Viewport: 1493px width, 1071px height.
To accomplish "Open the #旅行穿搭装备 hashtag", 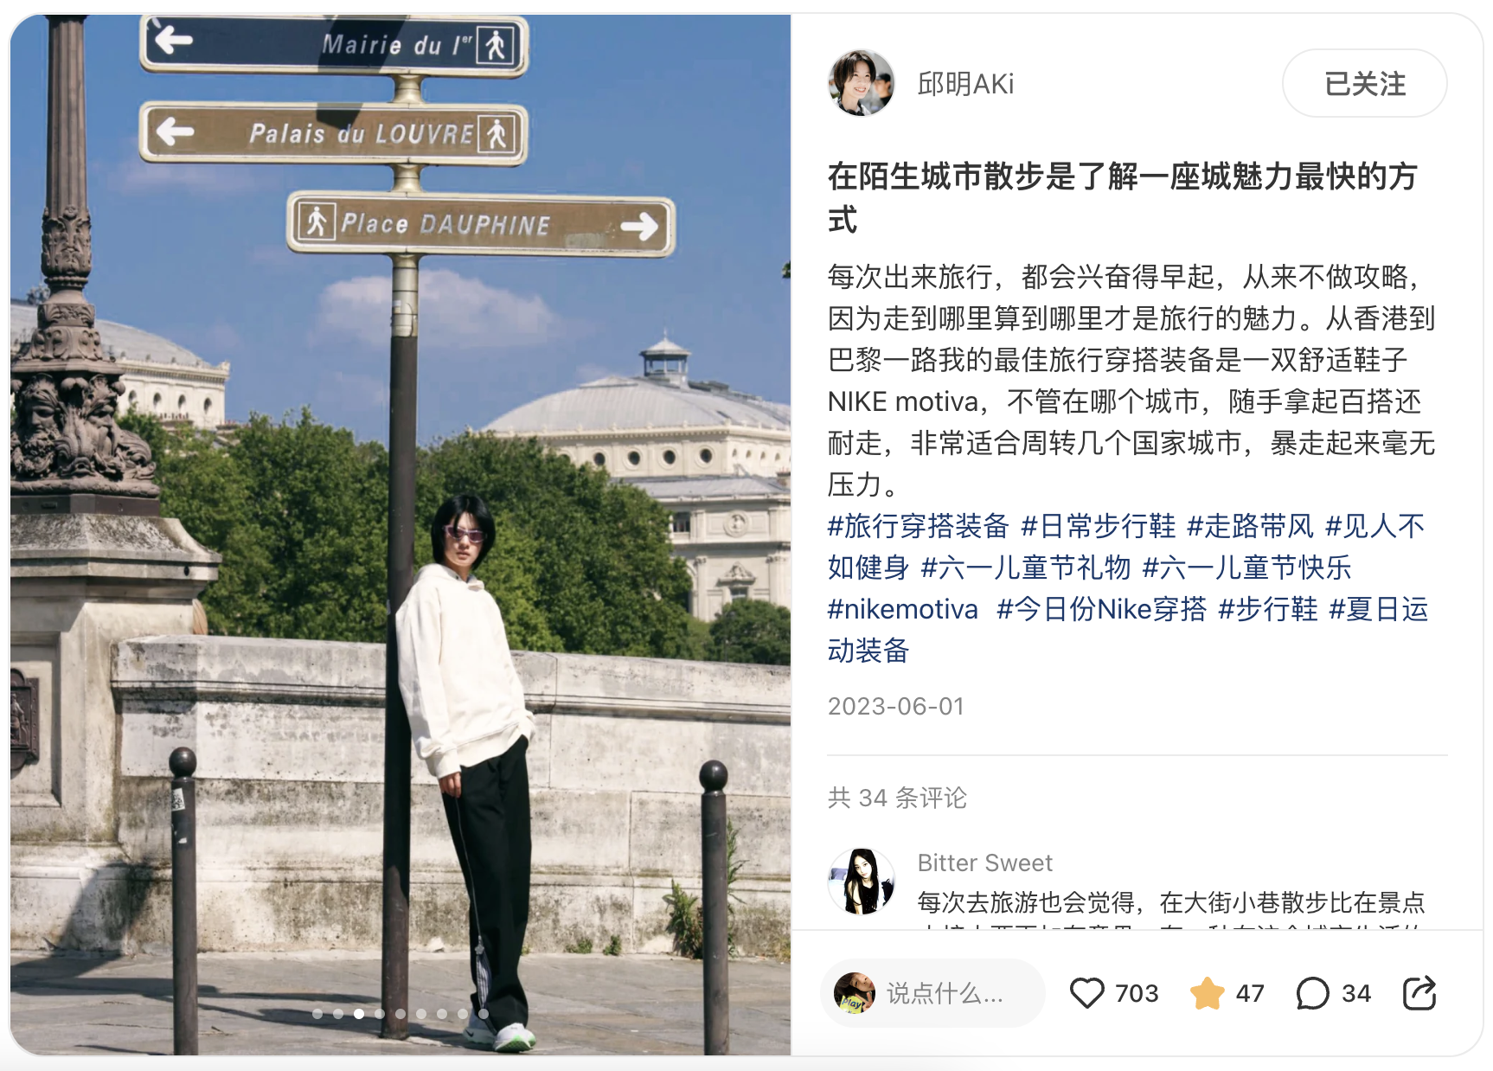I will point(918,526).
